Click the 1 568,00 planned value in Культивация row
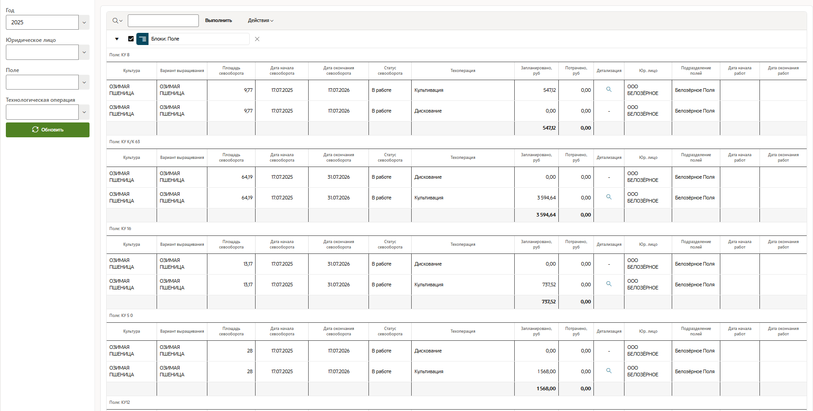The height and width of the screenshot is (411, 813). [547, 371]
